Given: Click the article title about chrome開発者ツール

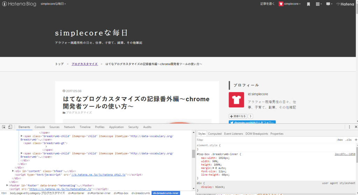Looking at the screenshot, I should [136, 103].
